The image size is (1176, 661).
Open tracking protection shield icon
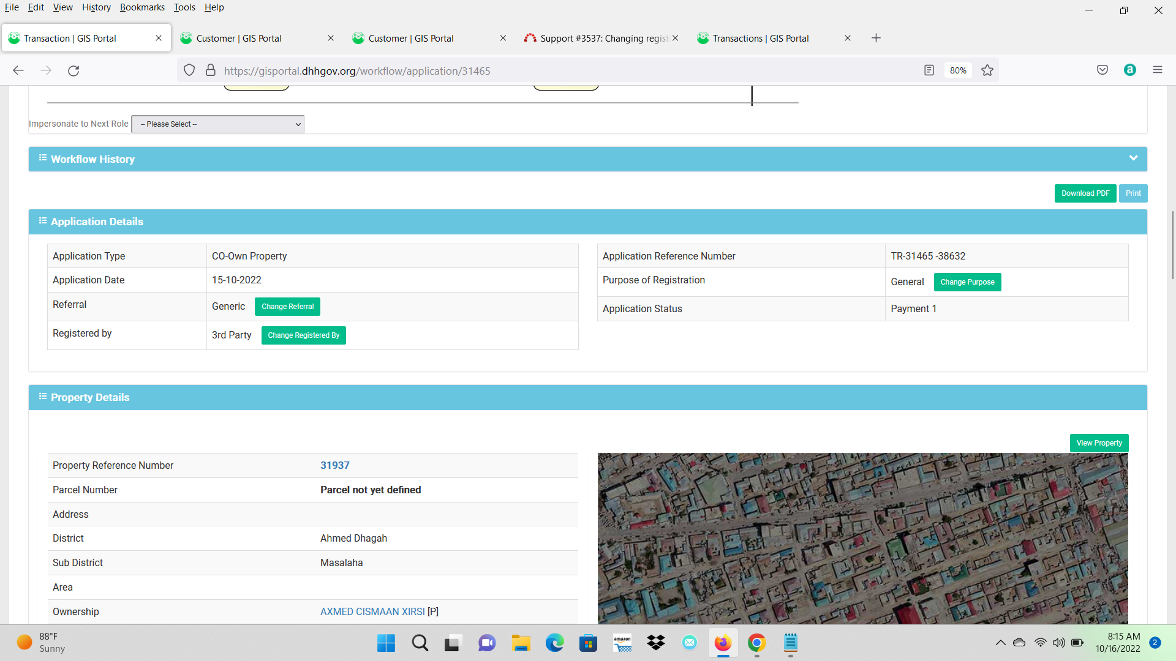click(x=189, y=70)
